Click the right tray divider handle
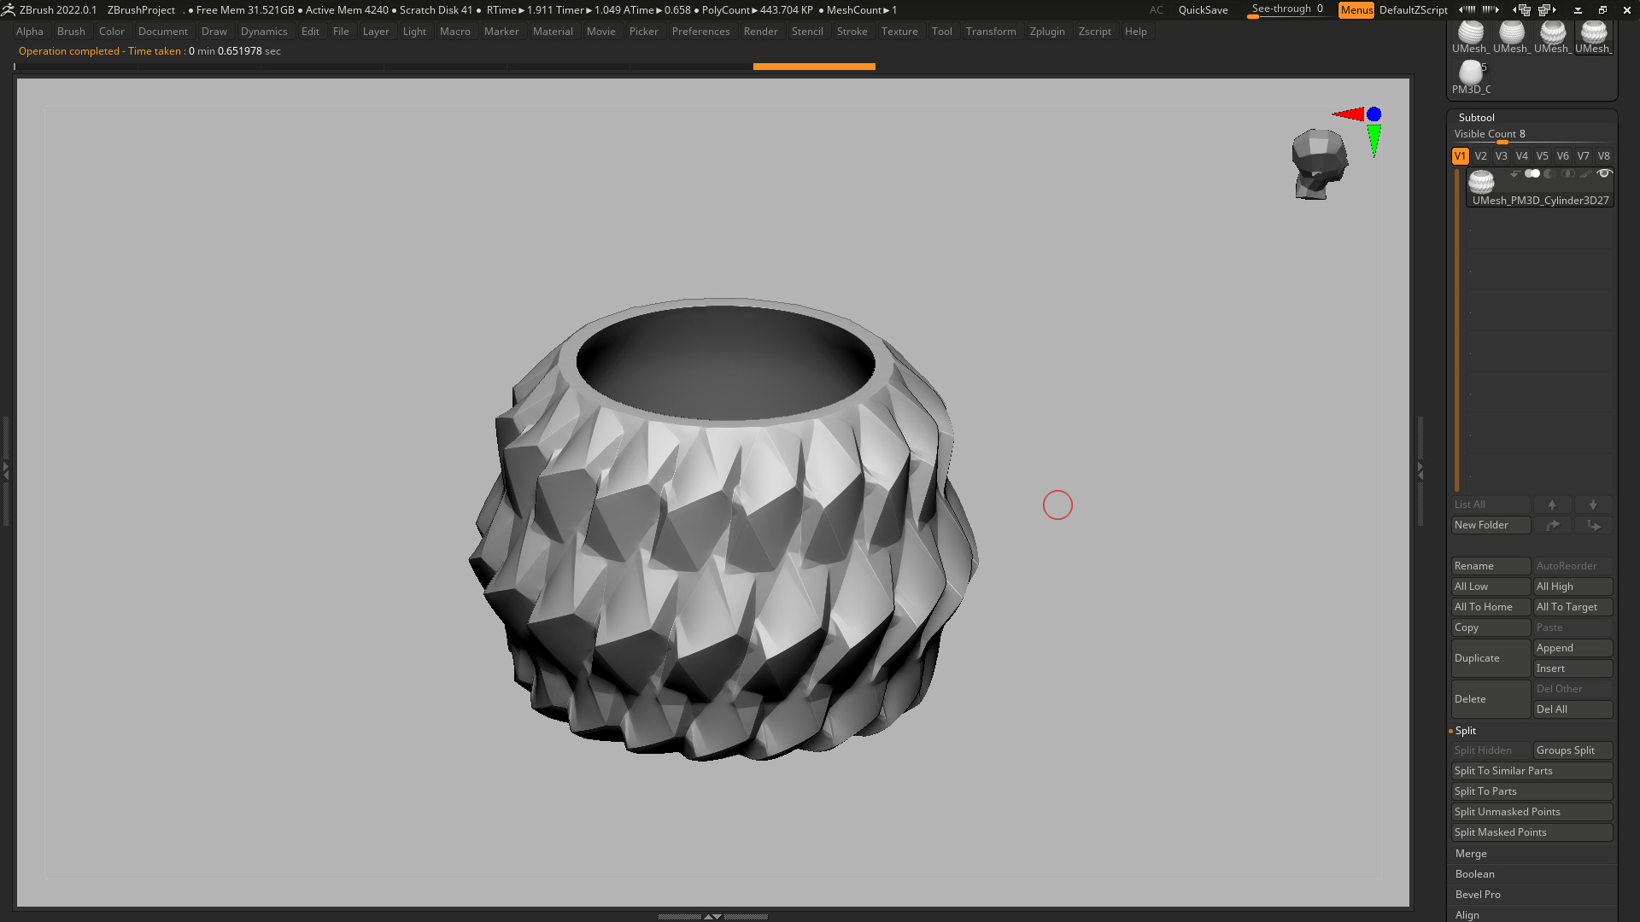The height and width of the screenshot is (922, 1640). point(1420,470)
